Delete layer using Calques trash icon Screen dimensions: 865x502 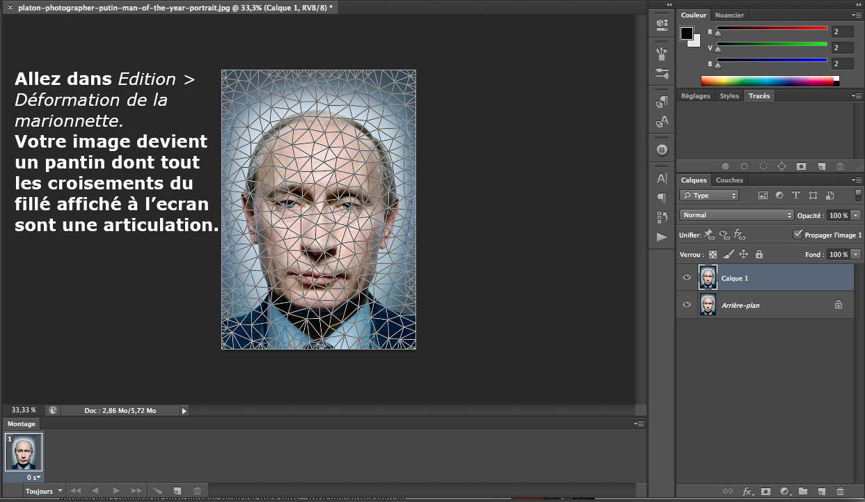840,492
